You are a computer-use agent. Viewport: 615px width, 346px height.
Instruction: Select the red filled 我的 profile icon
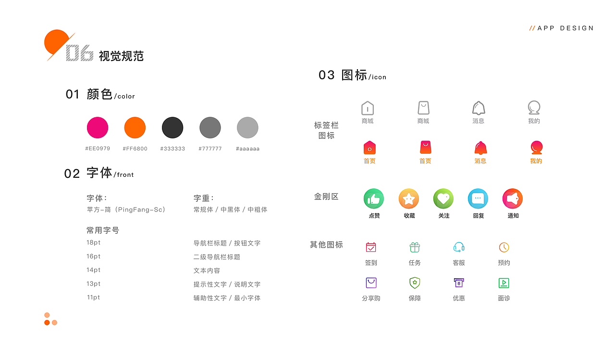point(536,147)
